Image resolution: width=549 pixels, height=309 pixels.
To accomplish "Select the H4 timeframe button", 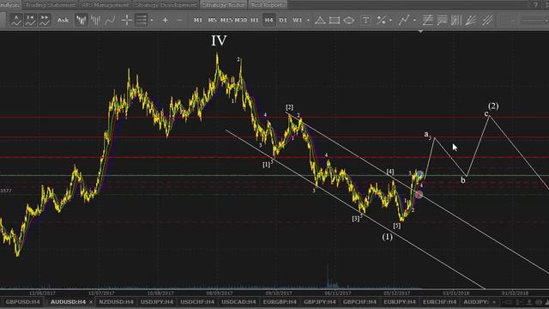I will (x=268, y=20).
